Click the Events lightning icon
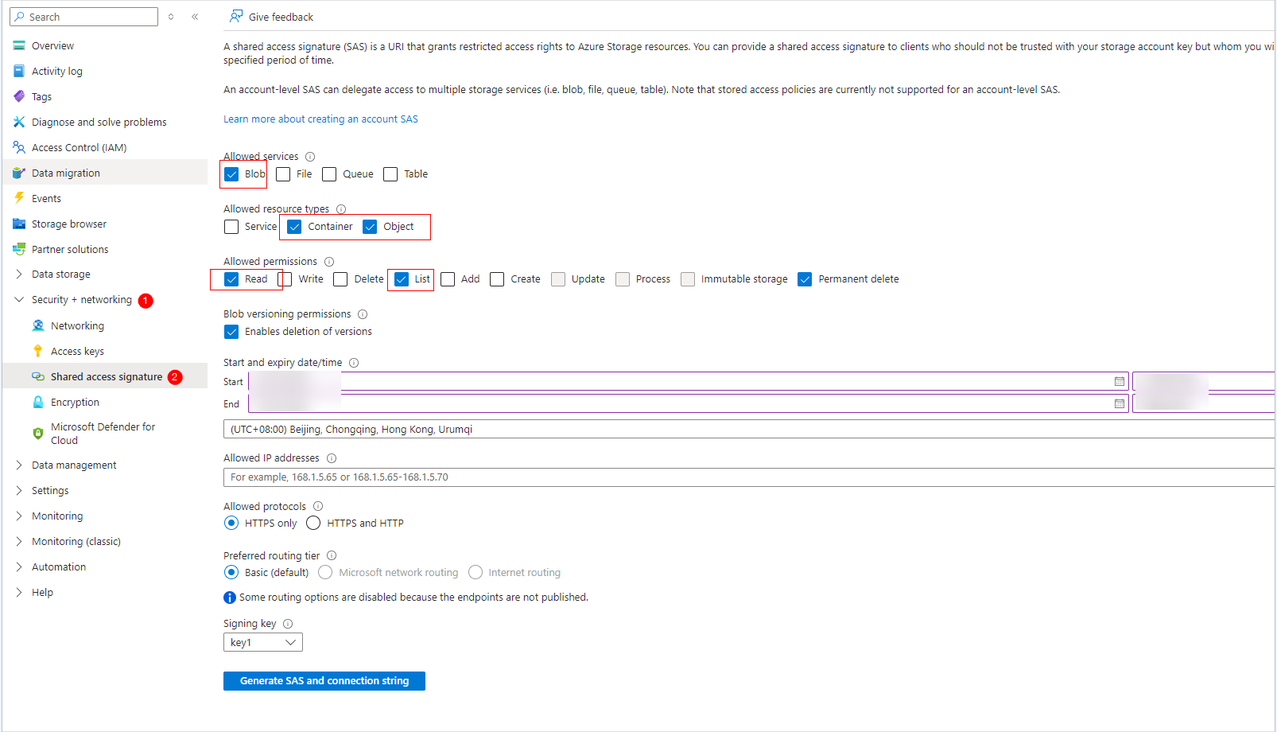This screenshot has width=1277, height=732. [x=19, y=198]
